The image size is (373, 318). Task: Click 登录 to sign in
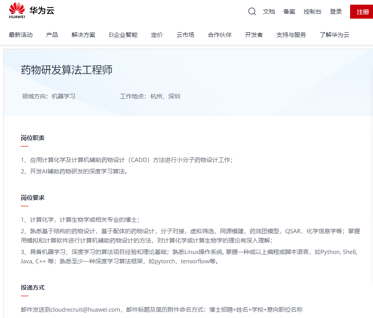click(336, 11)
